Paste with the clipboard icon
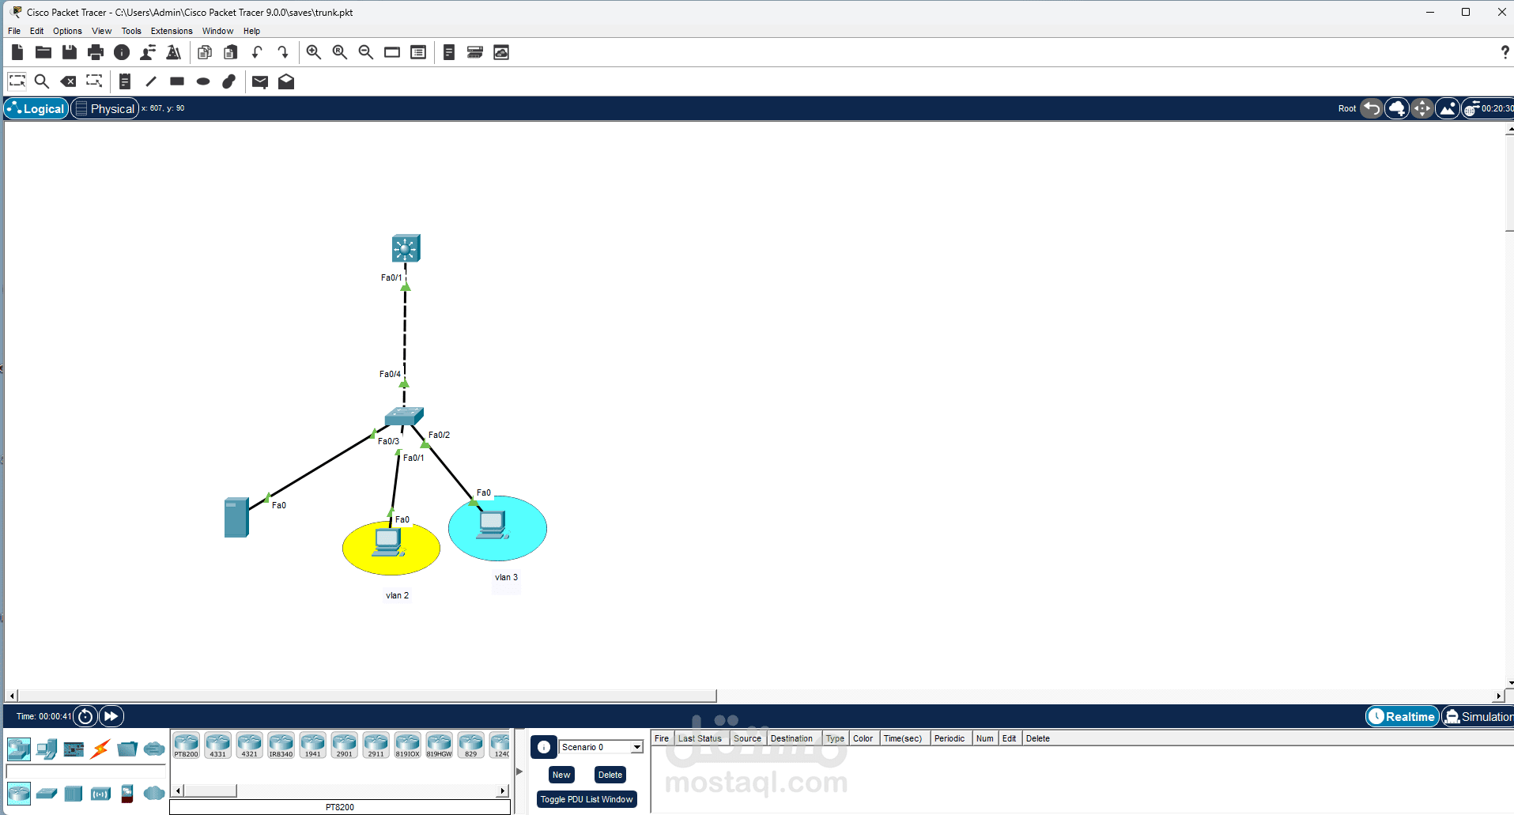Image resolution: width=1514 pixels, height=815 pixels. click(231, 52)
